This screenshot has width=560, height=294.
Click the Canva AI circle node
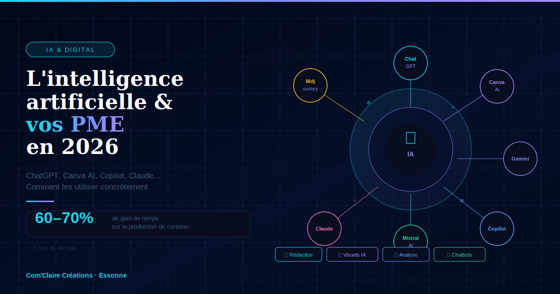[x=497, y=86]
